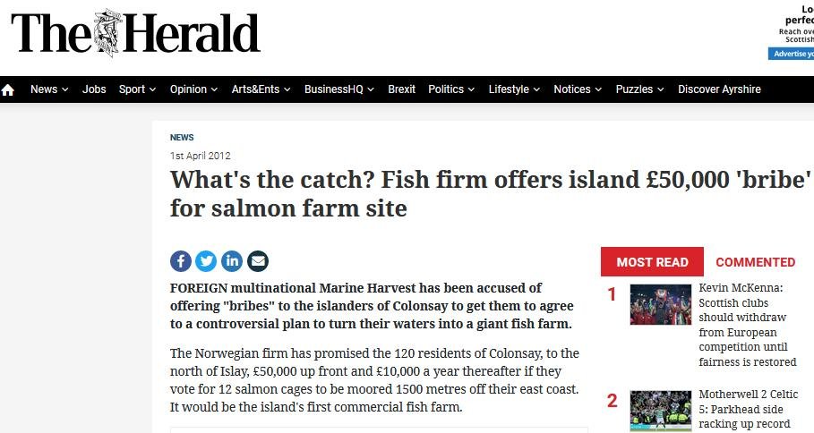The height and width of the screenshot is (433, 814).
Task: Click the Motherwell 2 Celtic 5 thumbnail
Action: (660, 411)
